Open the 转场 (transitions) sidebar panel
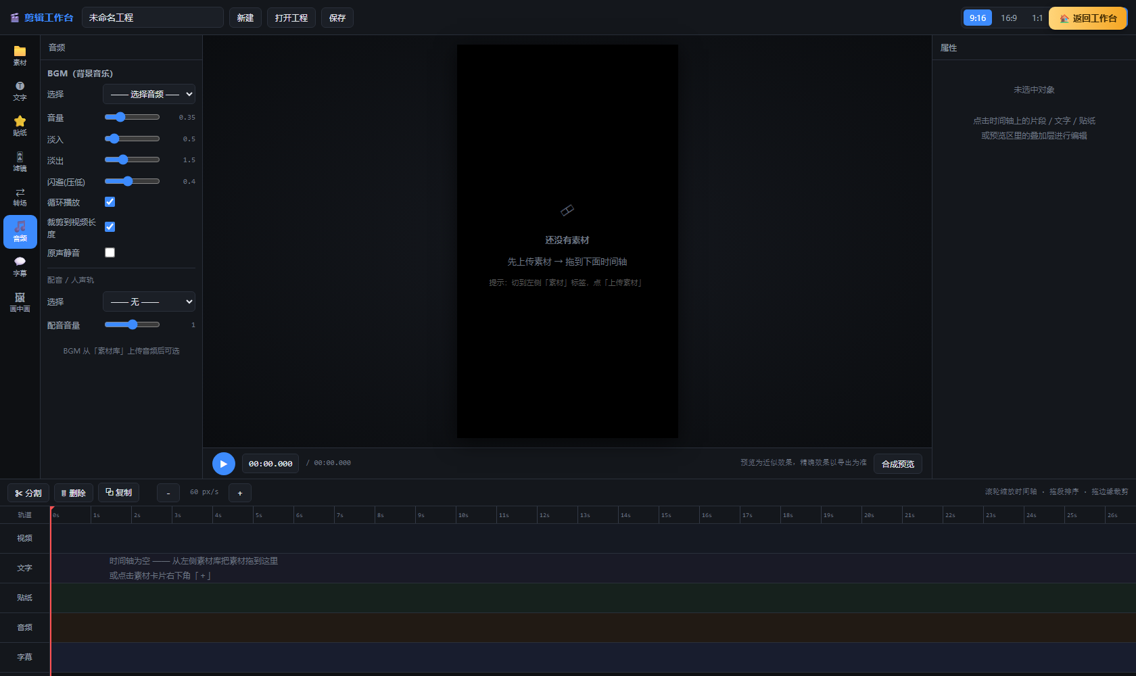The width and height of the screenshot is (1136, 676). 20,197
